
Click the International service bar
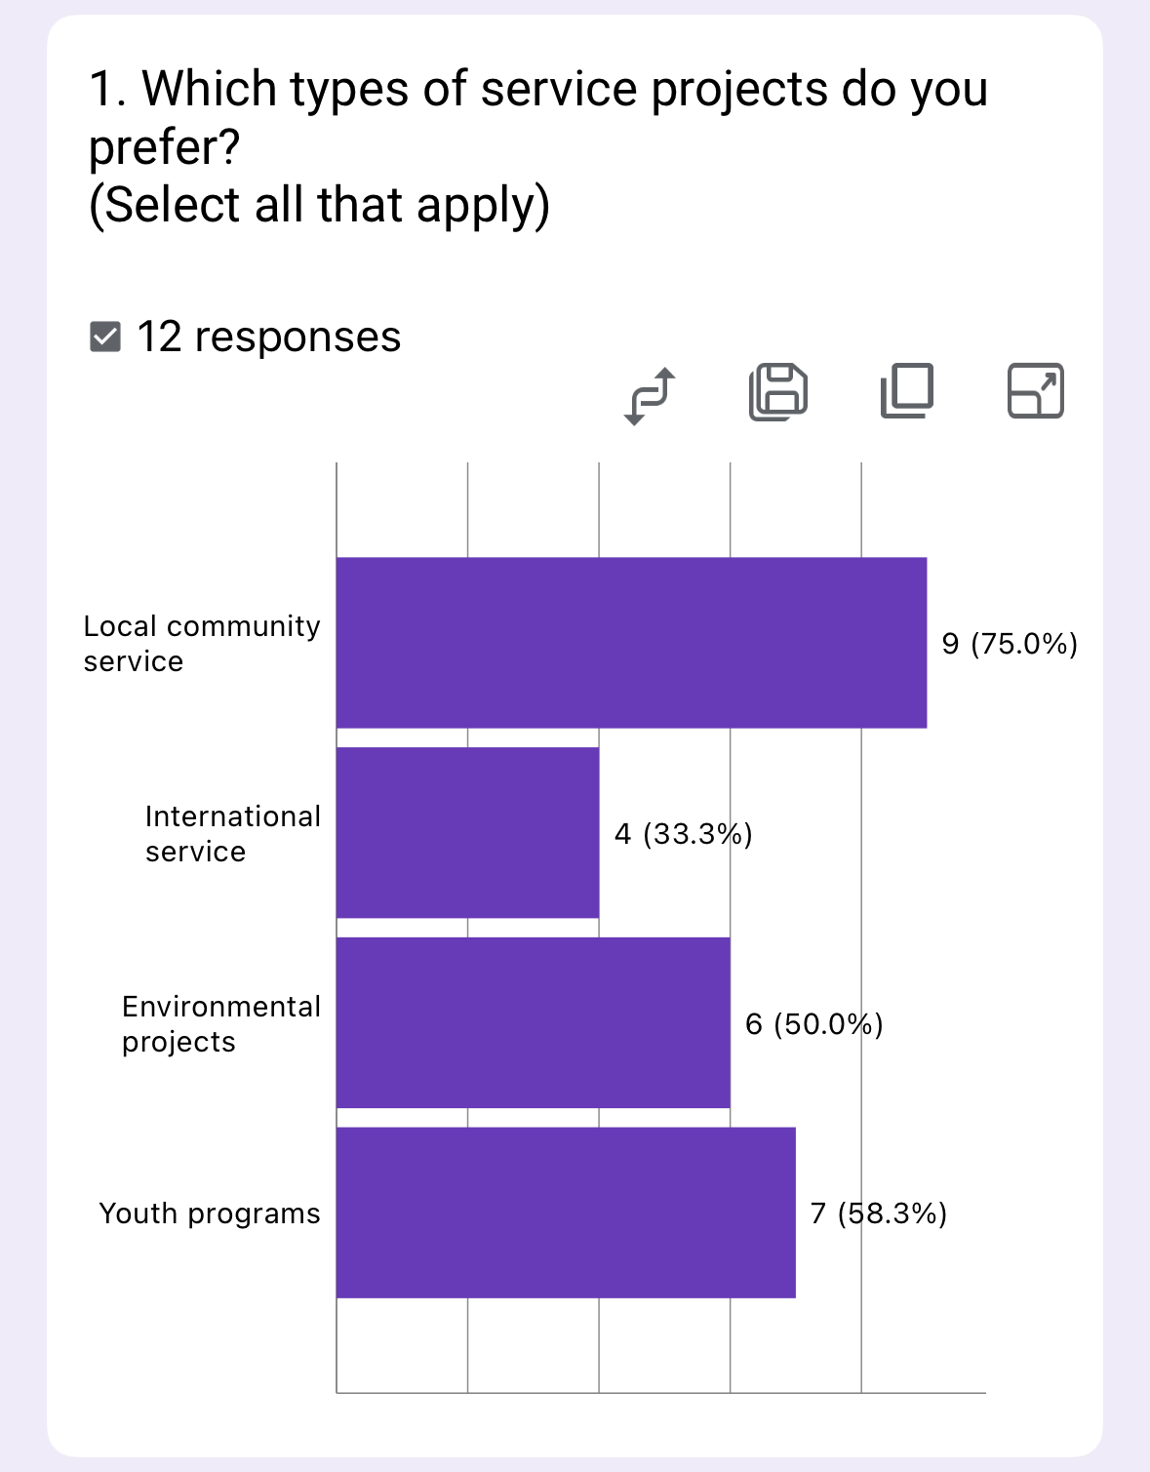pyautogui.click(x=467, y=832)
